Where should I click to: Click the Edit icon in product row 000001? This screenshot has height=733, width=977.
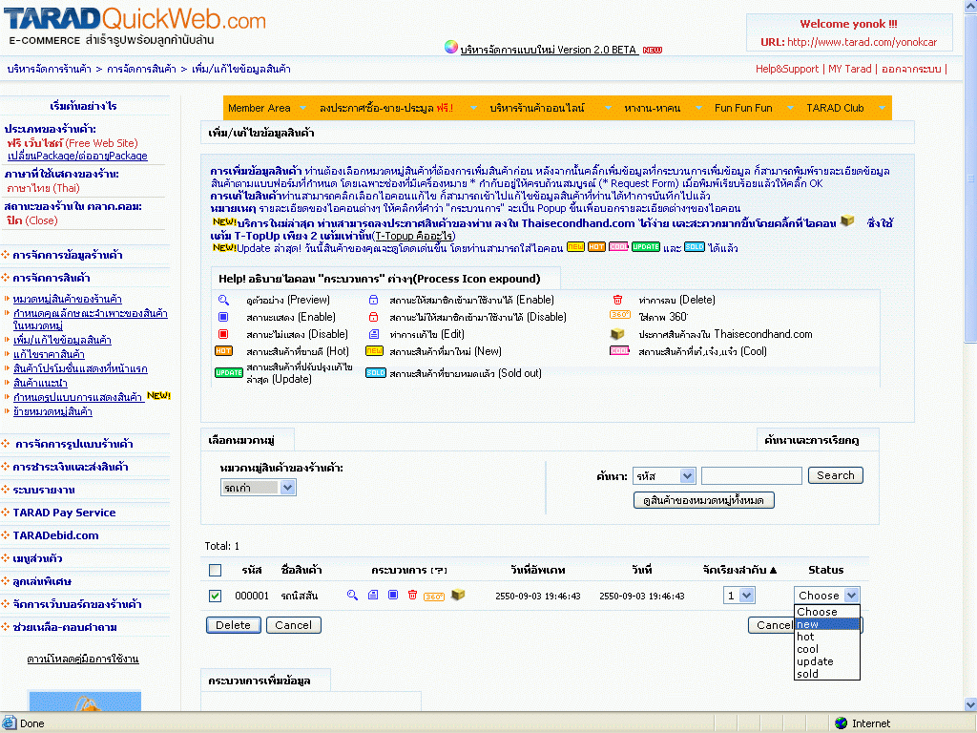pos(373,595)
